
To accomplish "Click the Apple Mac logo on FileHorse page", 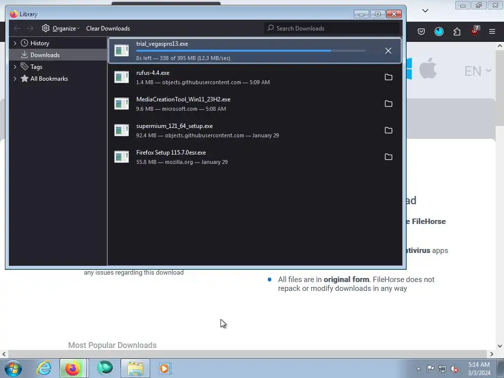I will (428, 68).
